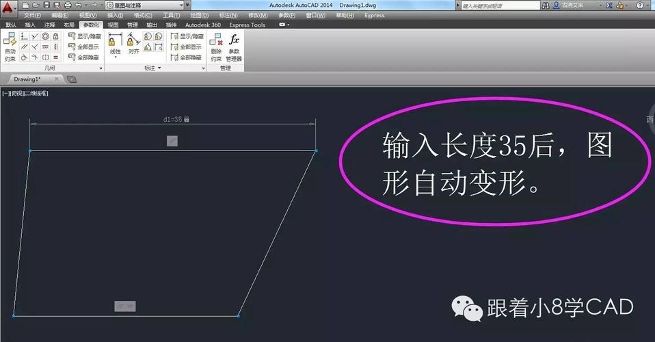Image resolution: width=655 pixels, height=342 pixels.
Task: Select the Smooth constraint icon
Action: (x=35, y=57)
